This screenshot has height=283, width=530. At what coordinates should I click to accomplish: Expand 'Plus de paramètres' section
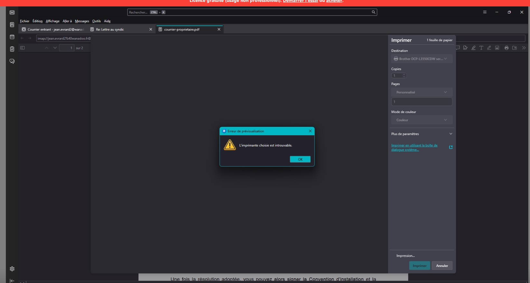421,134
